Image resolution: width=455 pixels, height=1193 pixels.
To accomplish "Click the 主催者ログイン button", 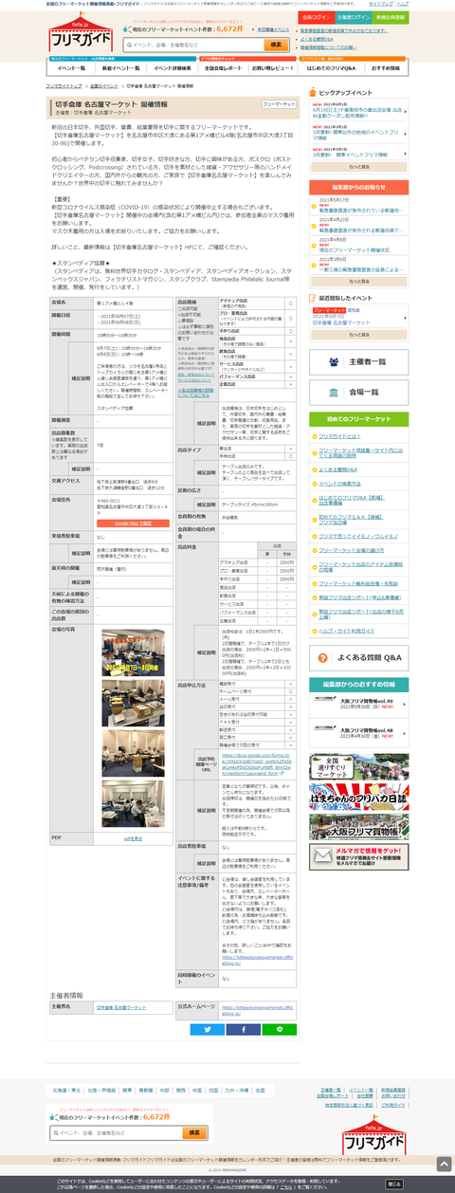I will (354, 17).
